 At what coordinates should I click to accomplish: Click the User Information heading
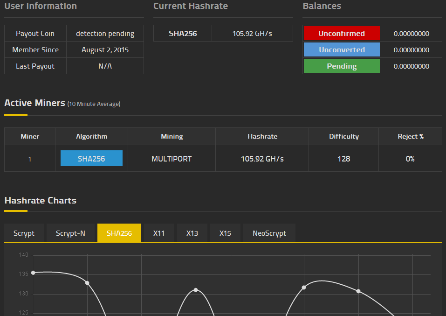(x=41, y=6)
